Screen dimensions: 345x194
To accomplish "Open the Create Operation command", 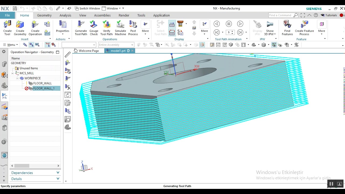I will click(35, 28).
